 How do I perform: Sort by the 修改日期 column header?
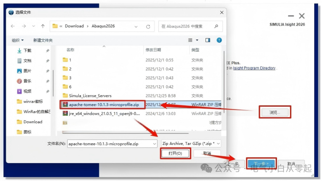coord(153,50)
